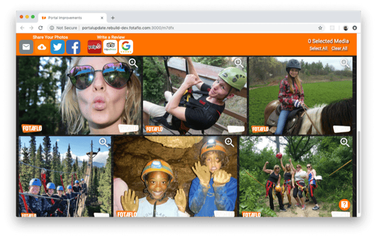Viewport: 377px width, 238px height.
Task: Click magnifier on women flexing photo
Action: (344, 143)
